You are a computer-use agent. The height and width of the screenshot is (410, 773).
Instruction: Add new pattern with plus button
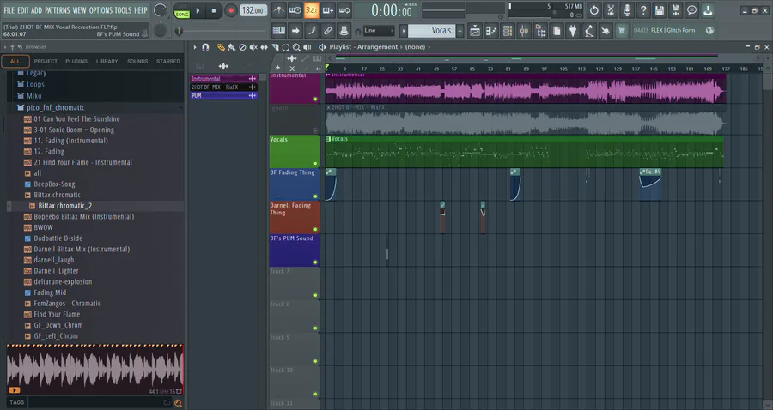(460, 31)
